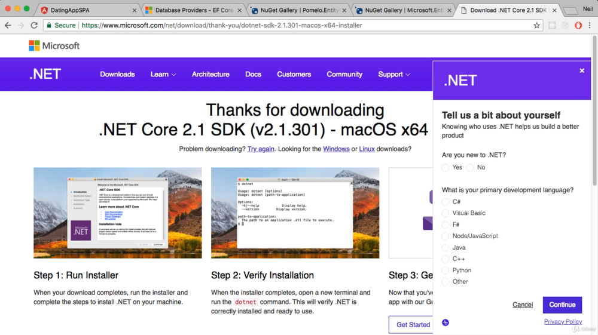Select Yes for new to .NET
The height and width of the screenshot is (335, 598).
[x=445, y=167]
